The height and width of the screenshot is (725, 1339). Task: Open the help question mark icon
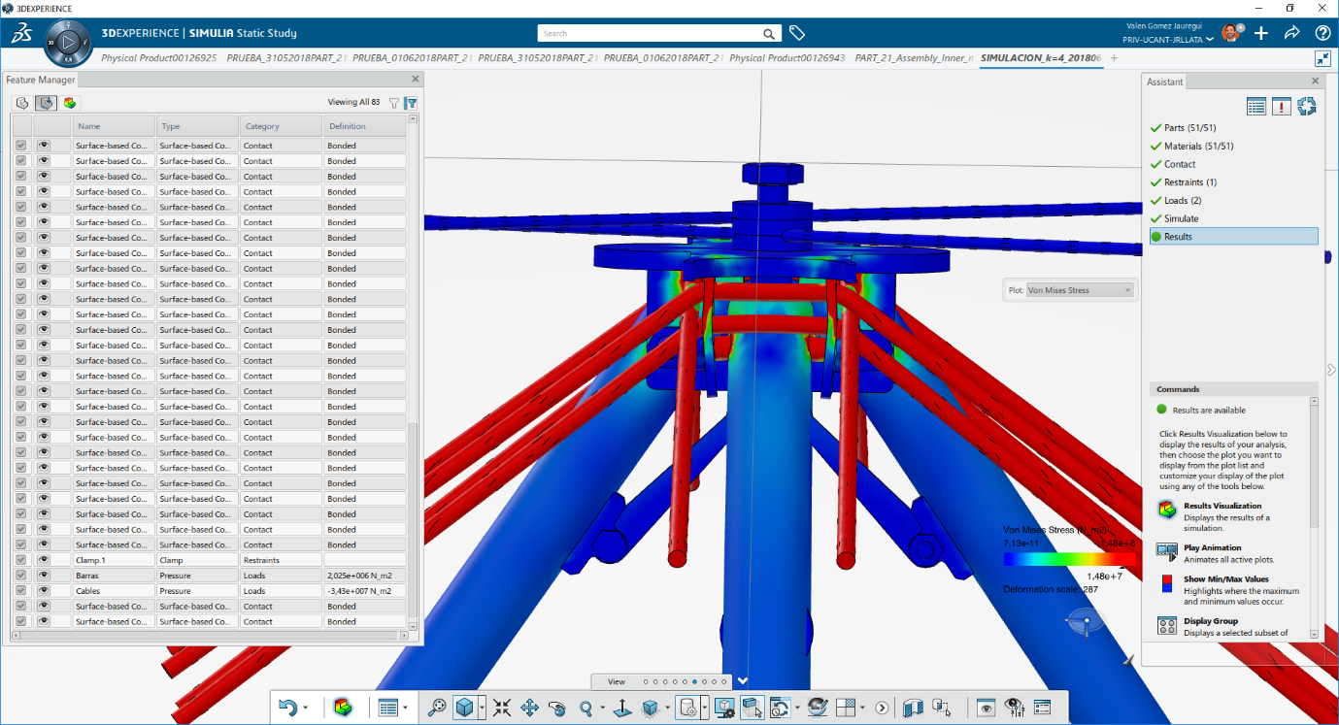[x=1322, y=33]
